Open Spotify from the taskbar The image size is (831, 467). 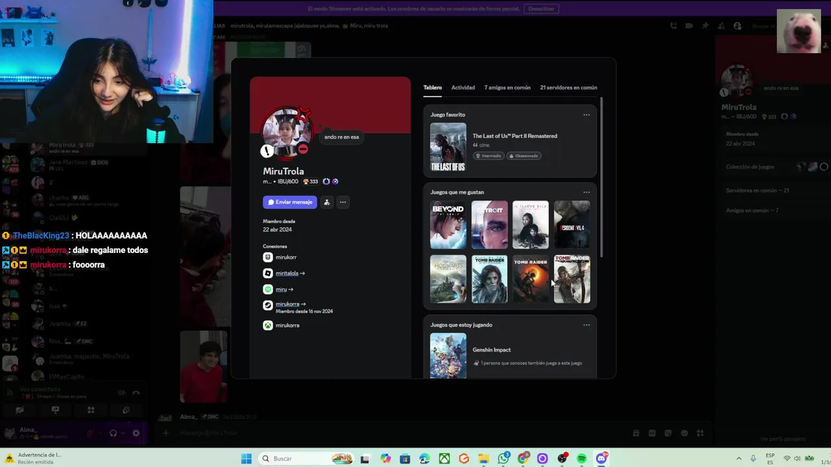582,459
